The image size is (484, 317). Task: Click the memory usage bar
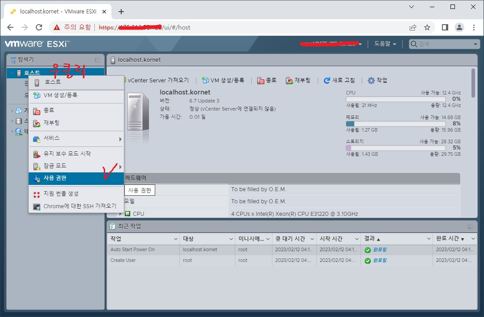pyautogui.click(x=396, y=124)
